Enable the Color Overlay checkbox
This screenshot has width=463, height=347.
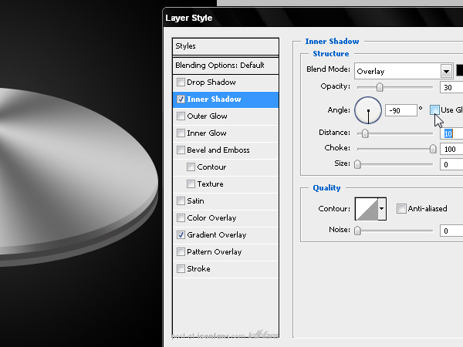(x=181, y=217)
